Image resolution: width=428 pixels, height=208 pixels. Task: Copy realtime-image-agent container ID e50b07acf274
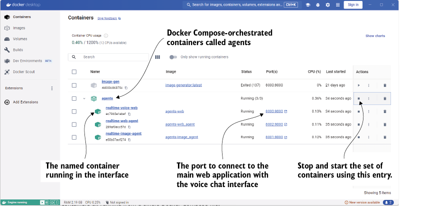point(130,140)
